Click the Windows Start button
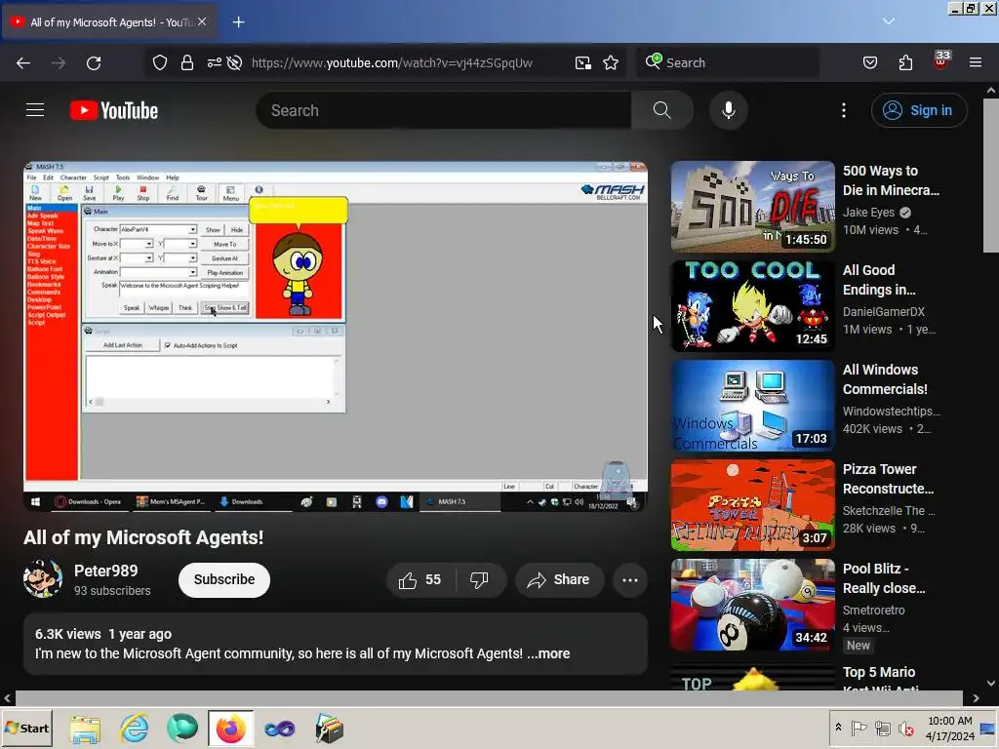The image size is (999, 749). tap(27, 728)
